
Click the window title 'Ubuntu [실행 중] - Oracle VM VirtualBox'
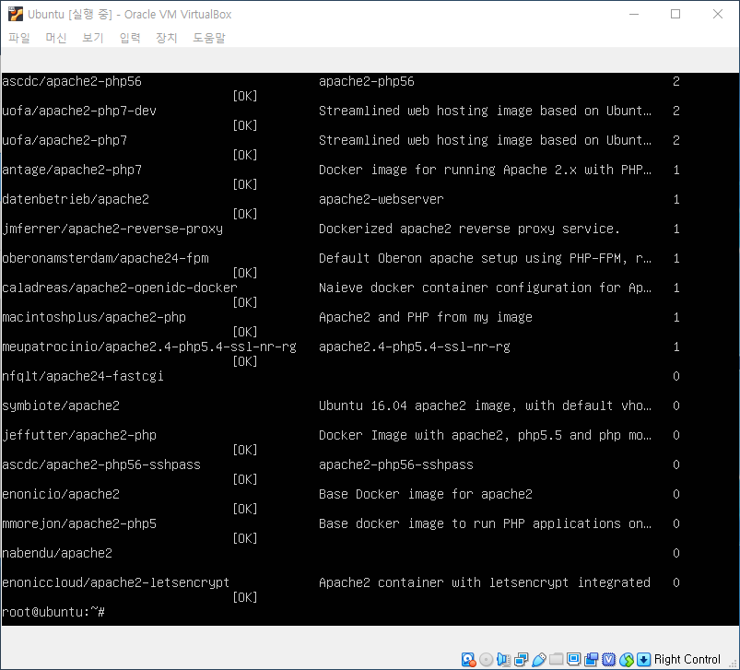[130, 14]
